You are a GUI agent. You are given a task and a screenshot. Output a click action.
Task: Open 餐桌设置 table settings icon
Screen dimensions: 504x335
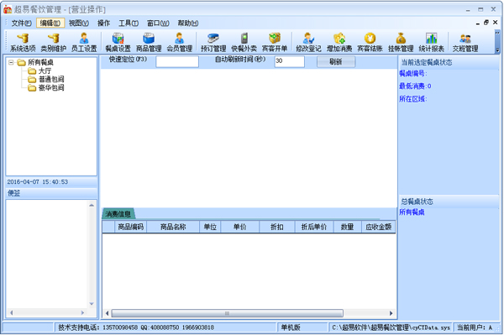pyautogui.click(x=118, y=42)
